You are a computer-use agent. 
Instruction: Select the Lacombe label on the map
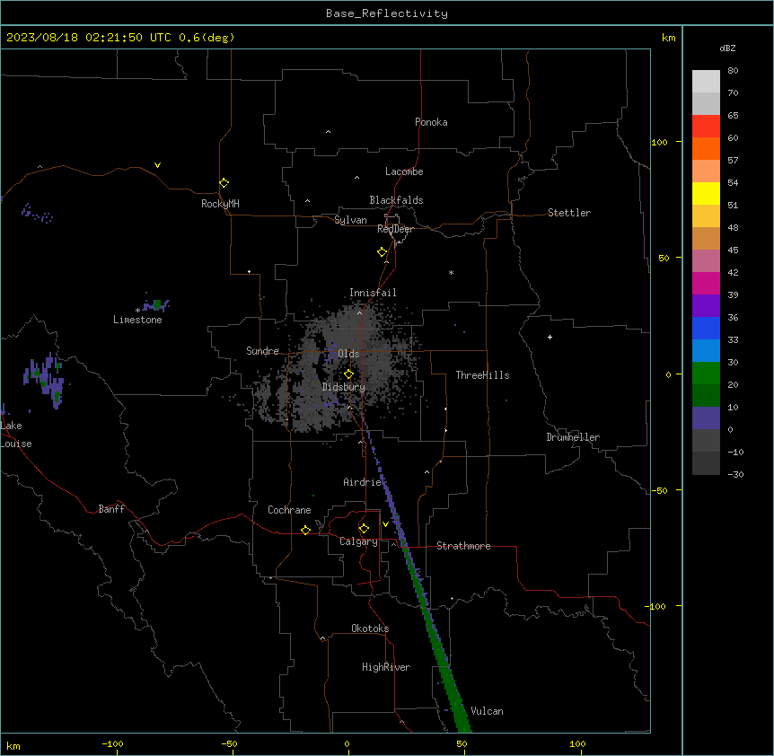pos(404,171)
